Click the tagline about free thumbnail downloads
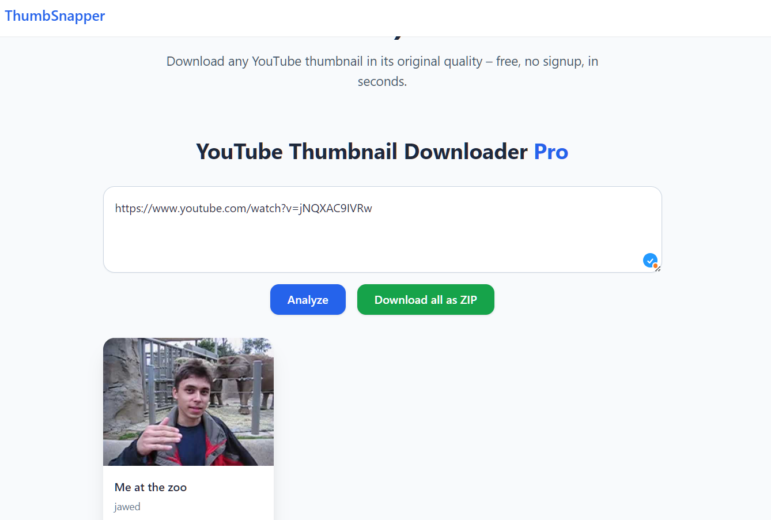 pyautogui.click(x=382, y=71)
